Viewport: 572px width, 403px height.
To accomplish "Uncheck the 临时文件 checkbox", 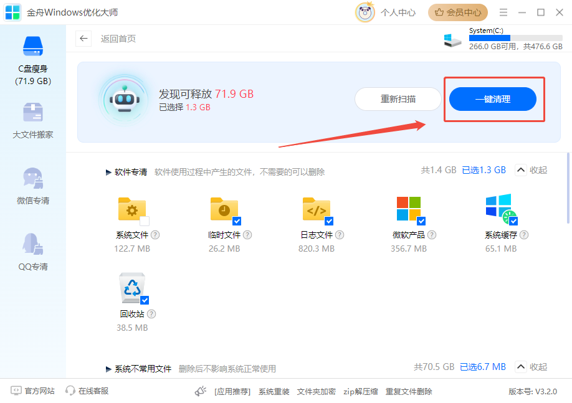I will [x=237, y=221].
